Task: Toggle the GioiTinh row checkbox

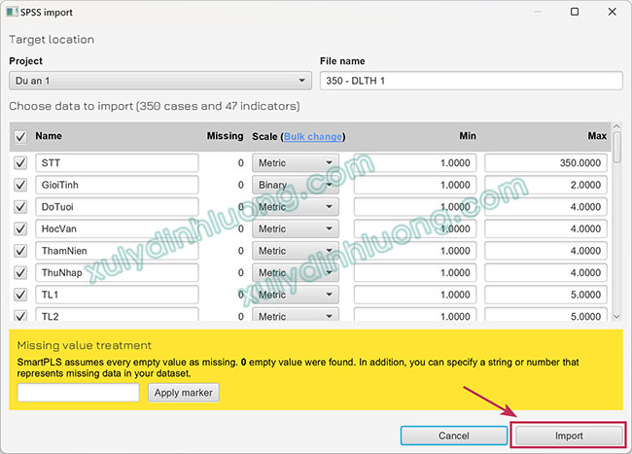Action: [x=20, y=185]
